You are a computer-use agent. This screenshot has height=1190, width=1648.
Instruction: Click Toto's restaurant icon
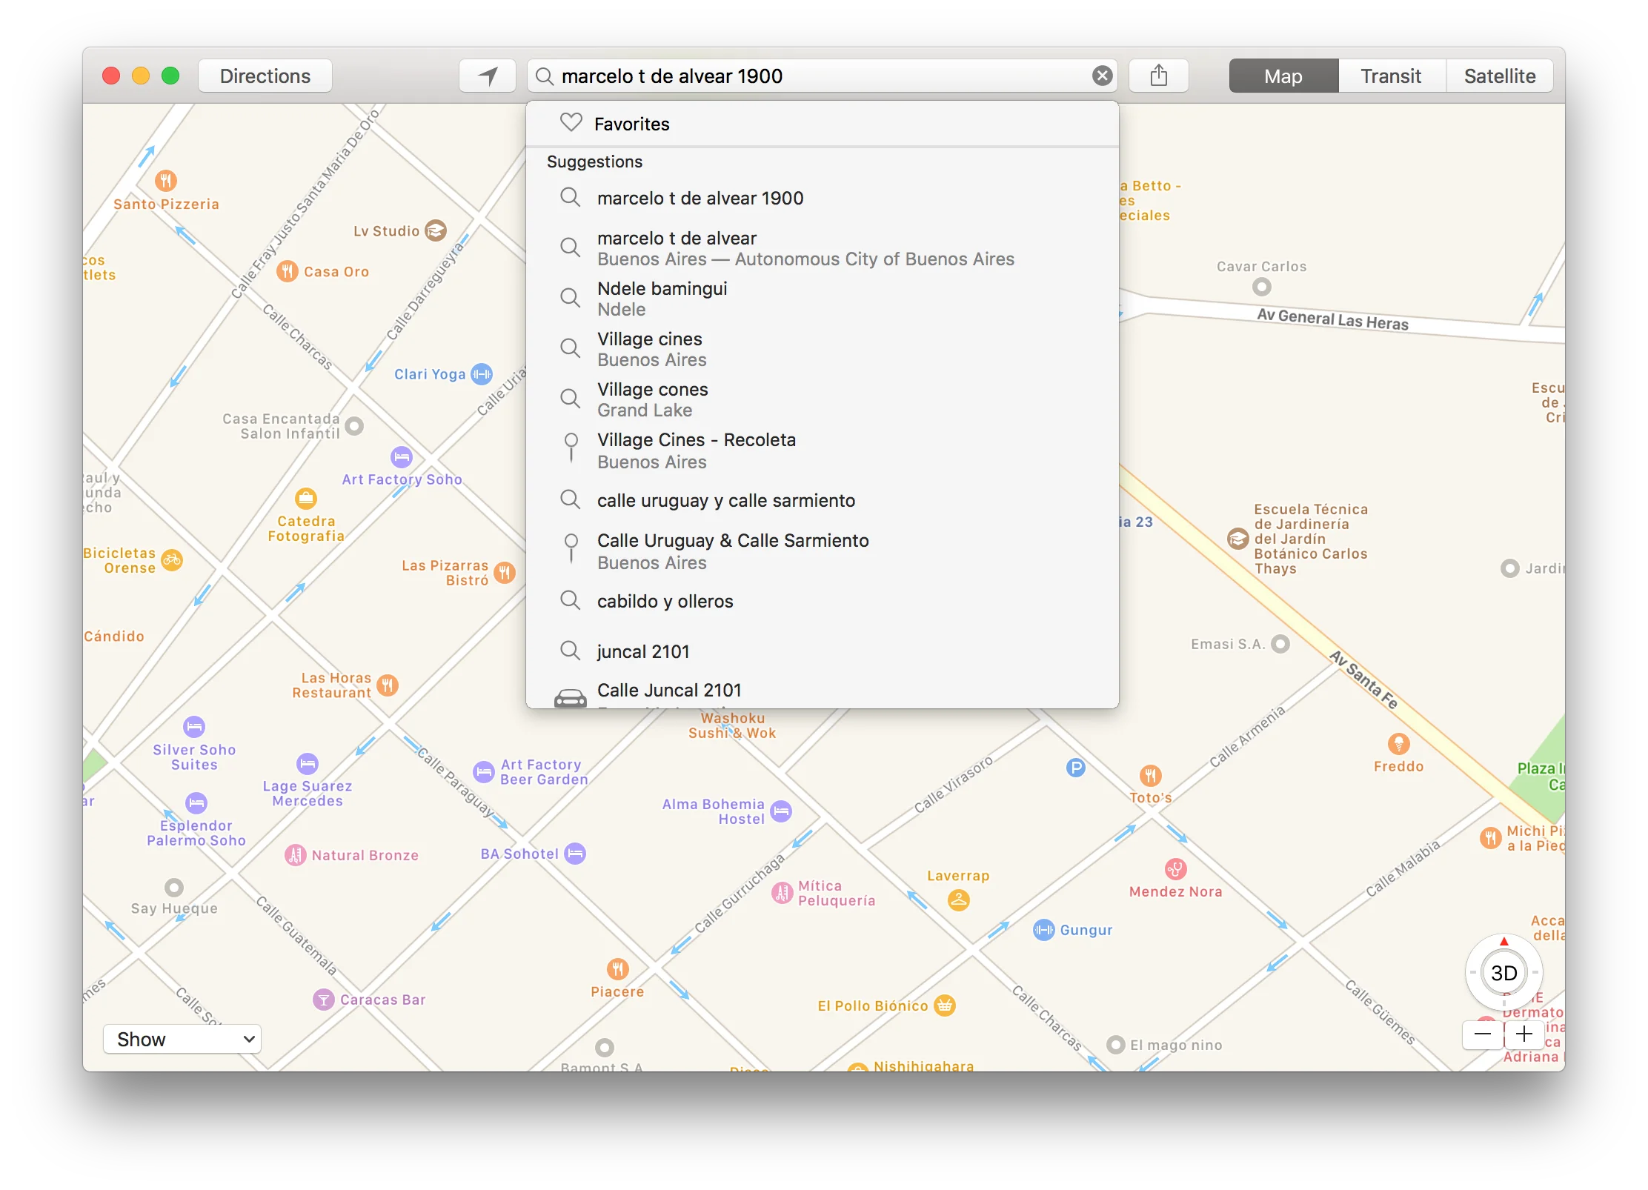(x=1151, y=776)
